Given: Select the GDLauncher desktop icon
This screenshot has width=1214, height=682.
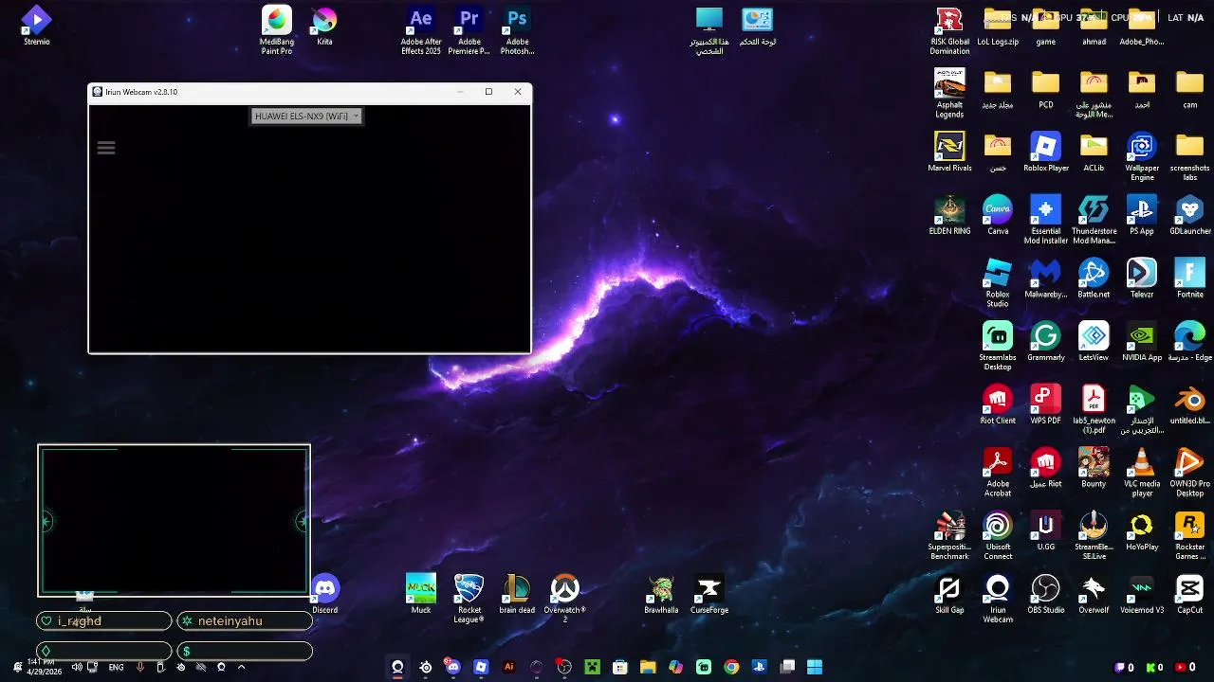Looking at the screenshot, I should (1189, 215).
